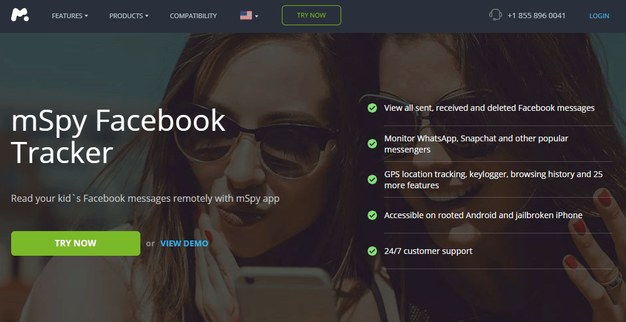Expand the PRODUCTS dropdown menu
Viewport: 626px width, 322px height.
(129, 16)
